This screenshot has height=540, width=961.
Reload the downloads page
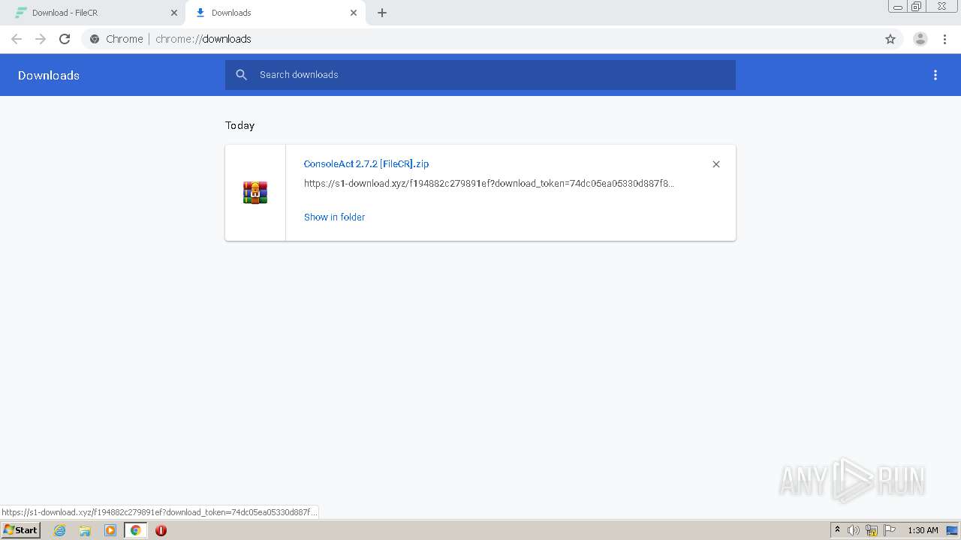65,39
